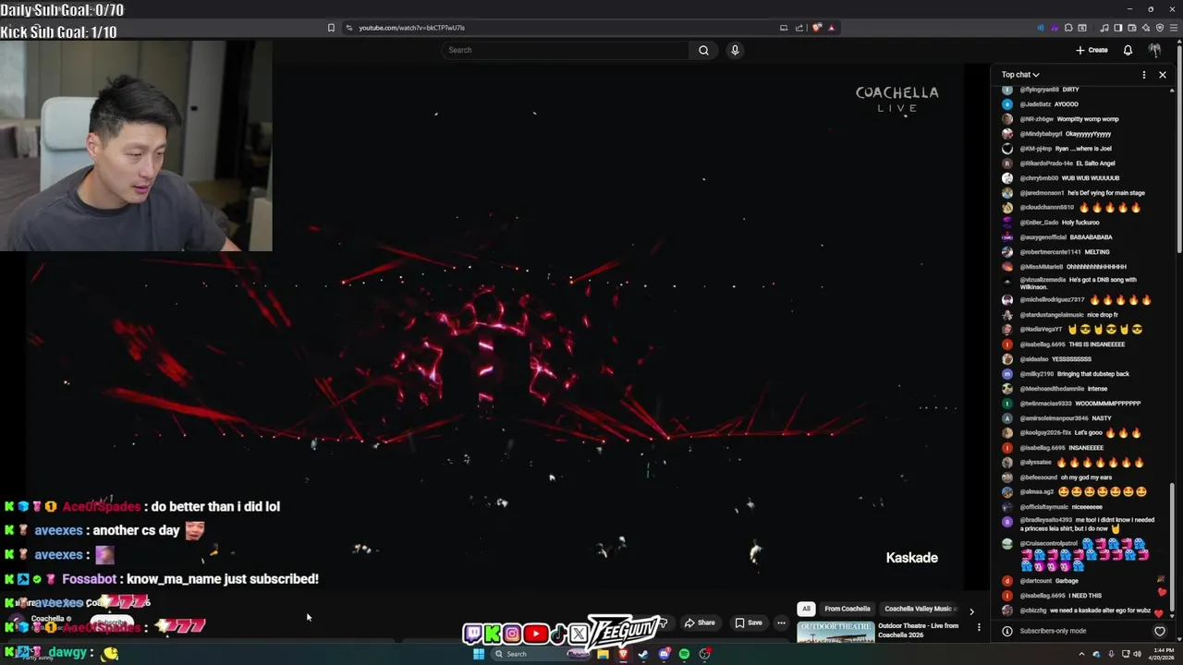
Task: Open File Explorer from the taskbar
Action: [x=603, y=654]
